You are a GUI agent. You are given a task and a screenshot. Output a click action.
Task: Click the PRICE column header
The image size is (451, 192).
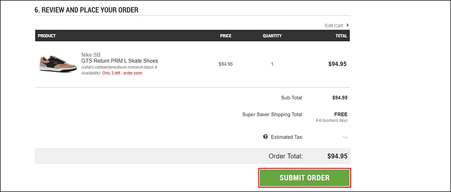click(x=226, y=36)
